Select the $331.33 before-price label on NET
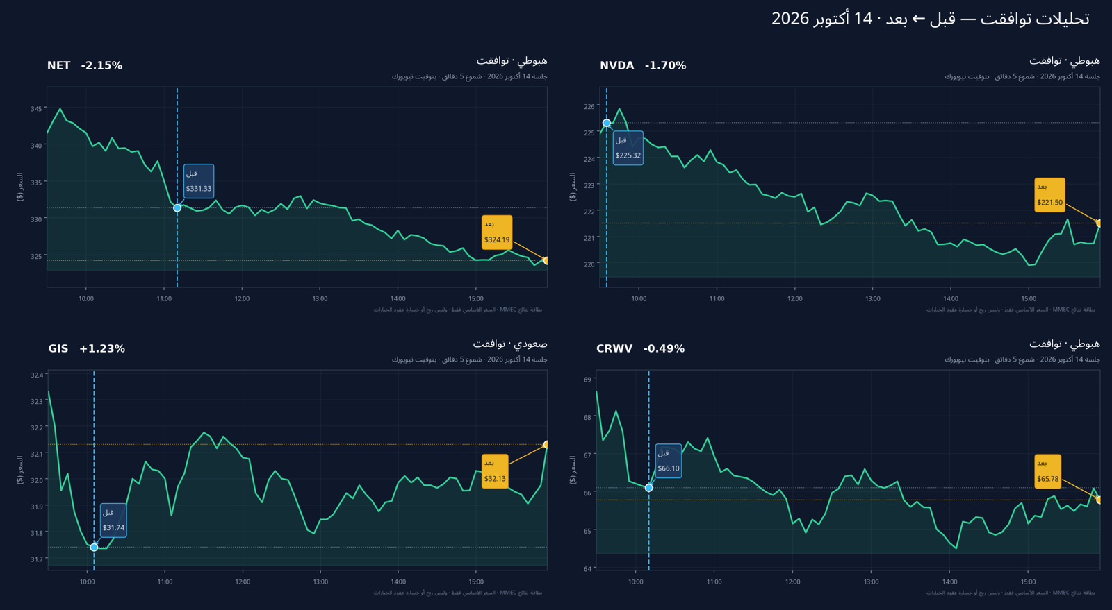Viewport: 1112px width, 610px height. (199, 181)
